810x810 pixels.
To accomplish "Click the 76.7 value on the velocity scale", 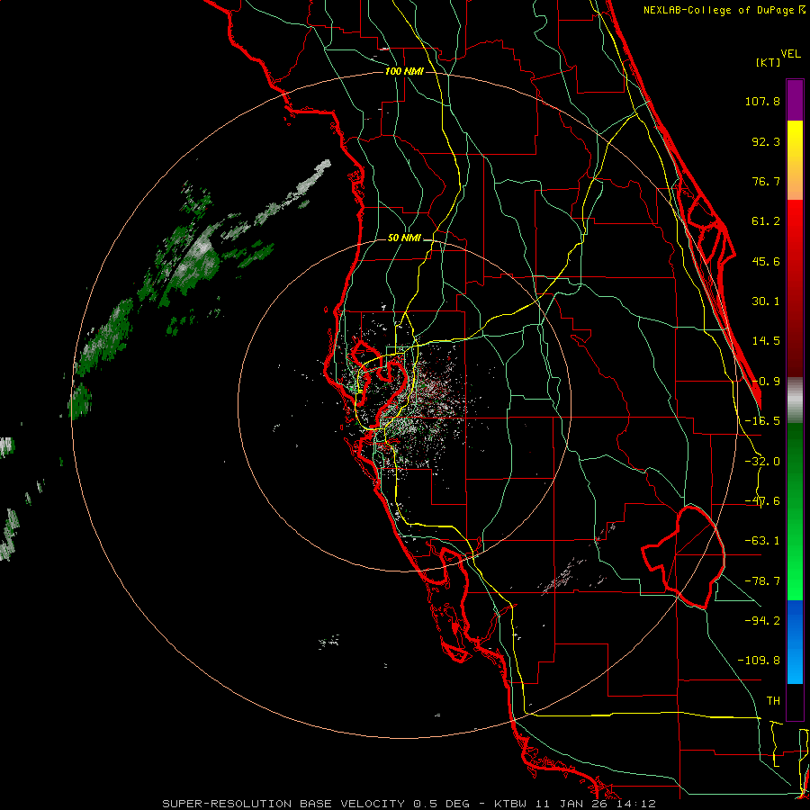I will (x=766, y=181).
